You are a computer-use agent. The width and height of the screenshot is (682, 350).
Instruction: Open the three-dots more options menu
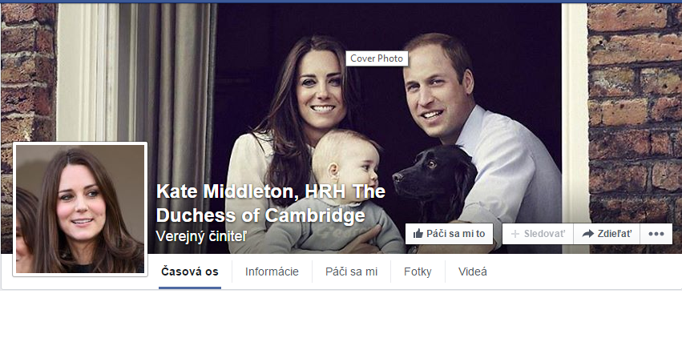coord(656,234)
